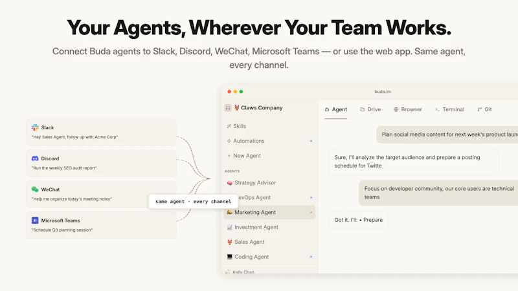The height and width of the screenshot is (291, 518).
Task: Click the Skills wrench icon
Action: pos(229,126)
